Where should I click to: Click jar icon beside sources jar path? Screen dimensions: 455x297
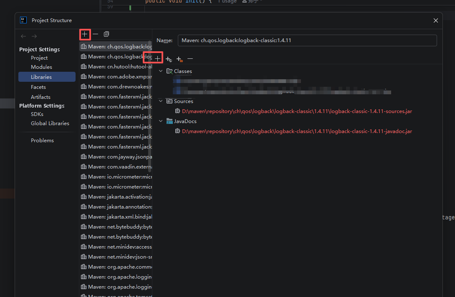(x=177, y=111)
